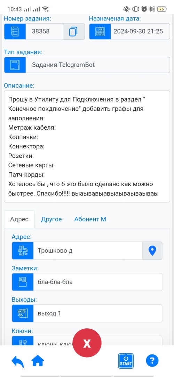This screenshot has width=174, height=377.
Task: Tap the task number checklist icon
Action: 15,32
